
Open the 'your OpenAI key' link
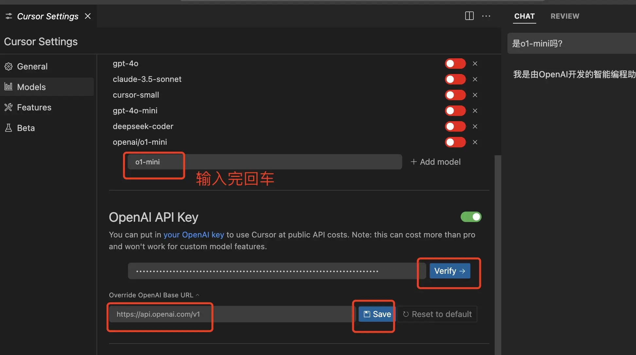coord(194,235)
